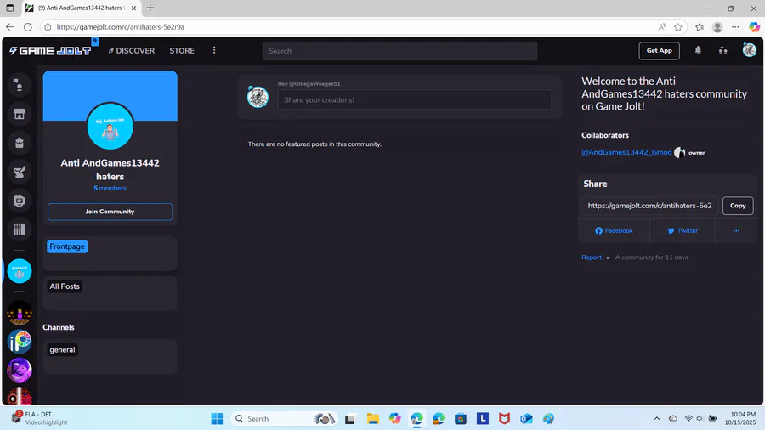
Task: Open the tab actions menu icon
Action: [x=9, y=8]
